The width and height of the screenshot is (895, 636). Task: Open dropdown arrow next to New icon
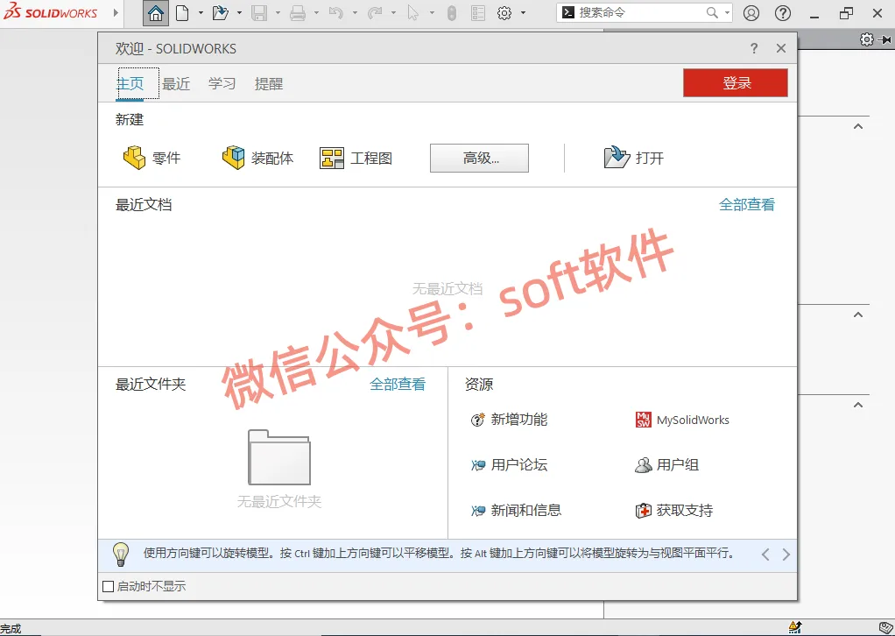(201, 12)
